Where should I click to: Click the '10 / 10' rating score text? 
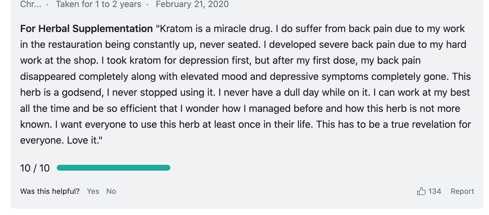pos(35,168)
